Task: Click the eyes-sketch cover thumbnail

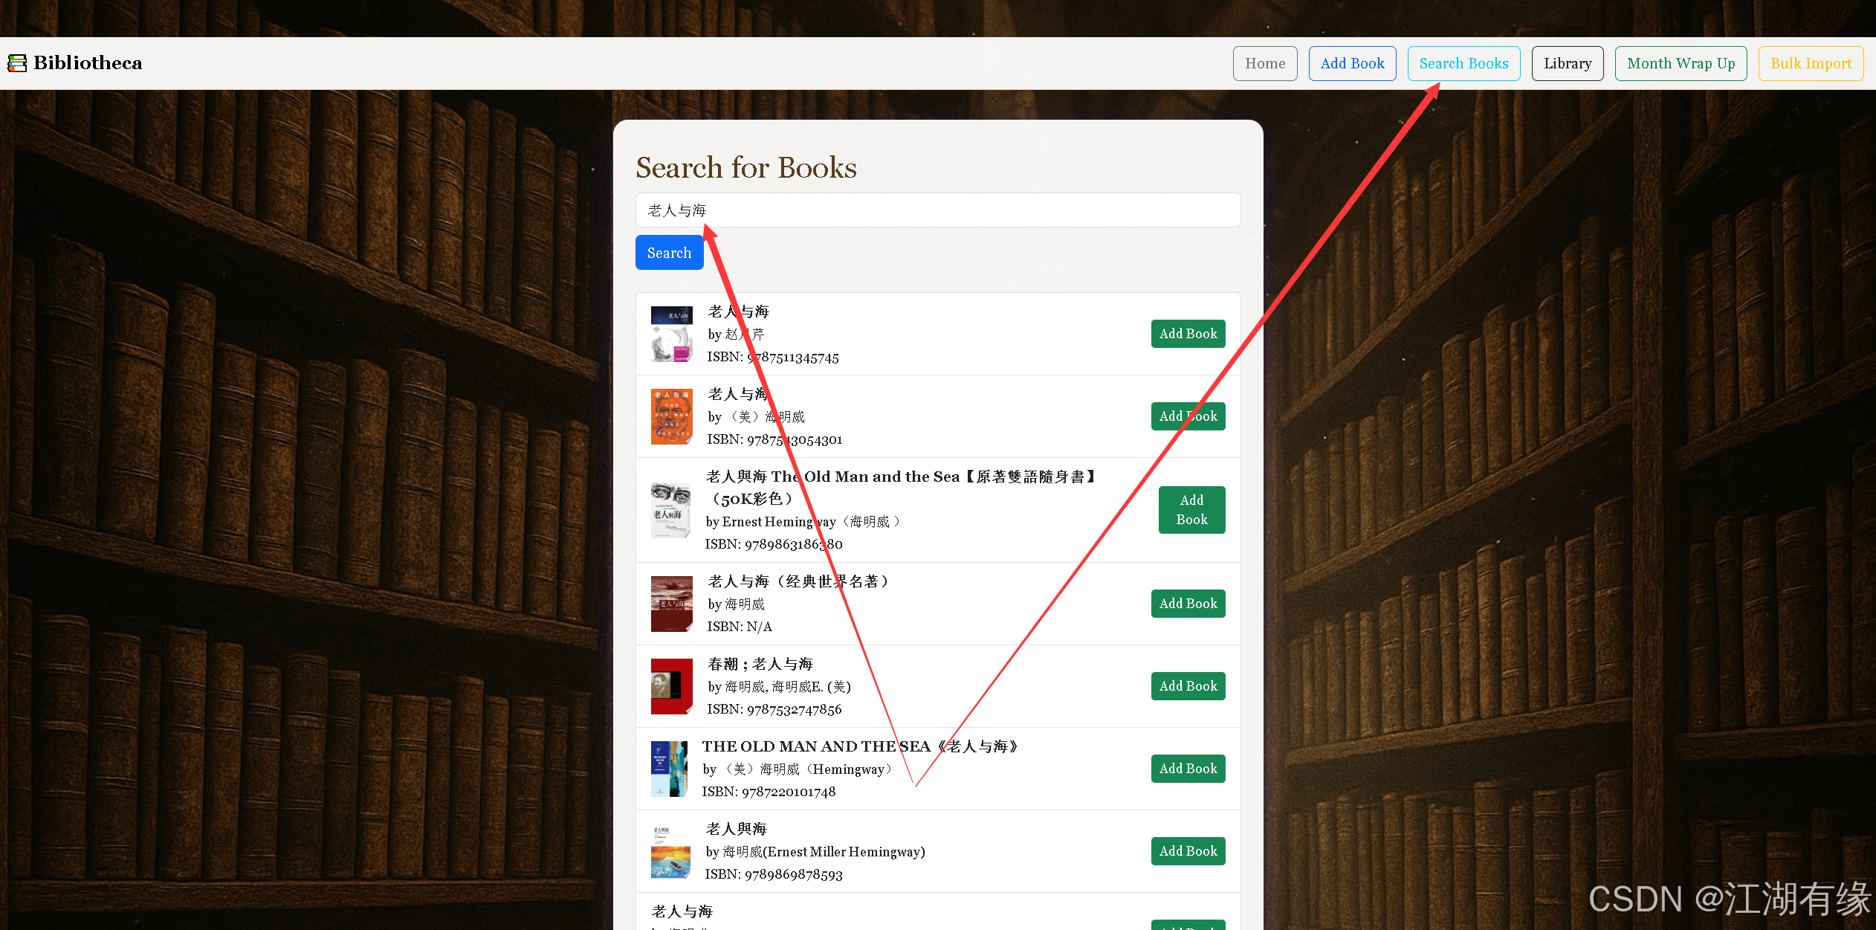Action: (670, 510)
